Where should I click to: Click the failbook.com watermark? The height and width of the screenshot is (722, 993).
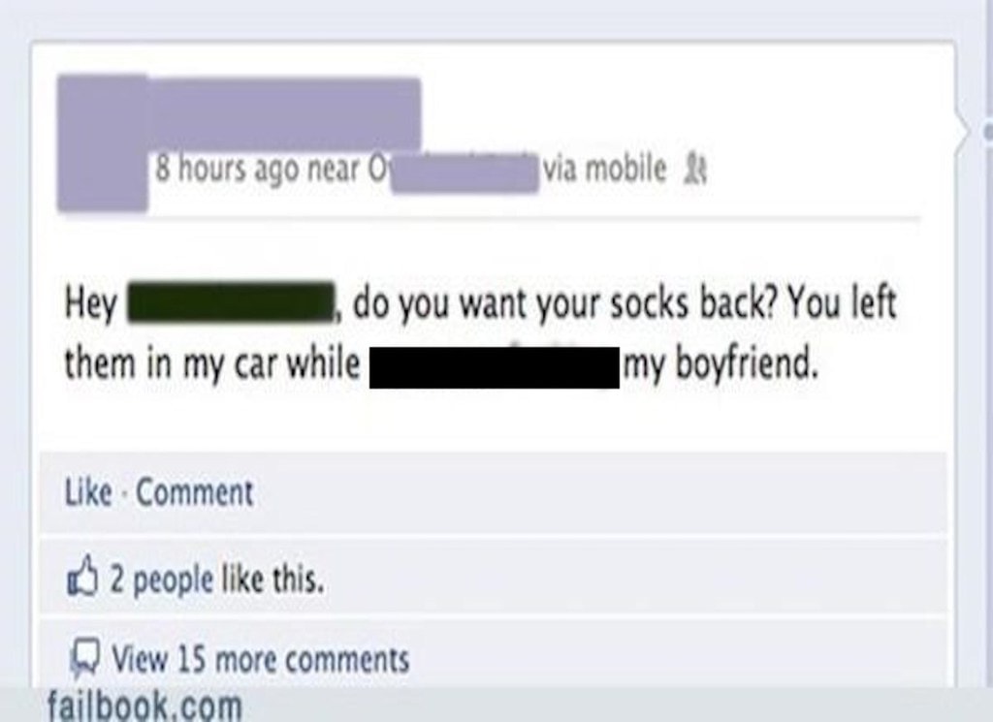(x=145, y=705)
